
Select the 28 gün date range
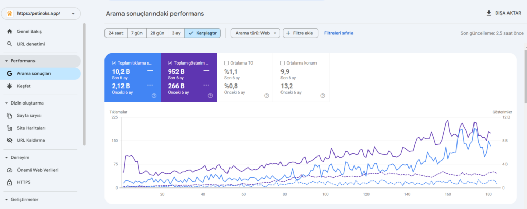pos(157,33)
